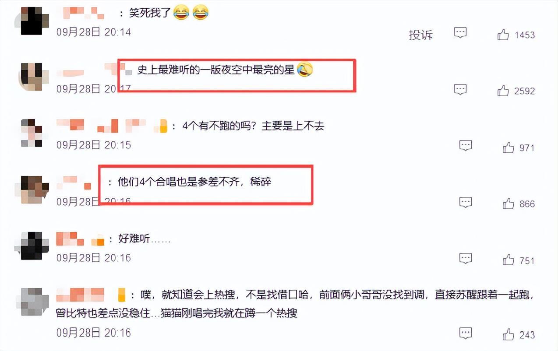
Task: Reply to the 4个有不跑的吗 comment
Action: tap(465, 146)
